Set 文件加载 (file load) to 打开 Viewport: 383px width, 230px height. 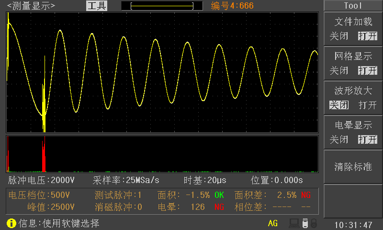367,36
